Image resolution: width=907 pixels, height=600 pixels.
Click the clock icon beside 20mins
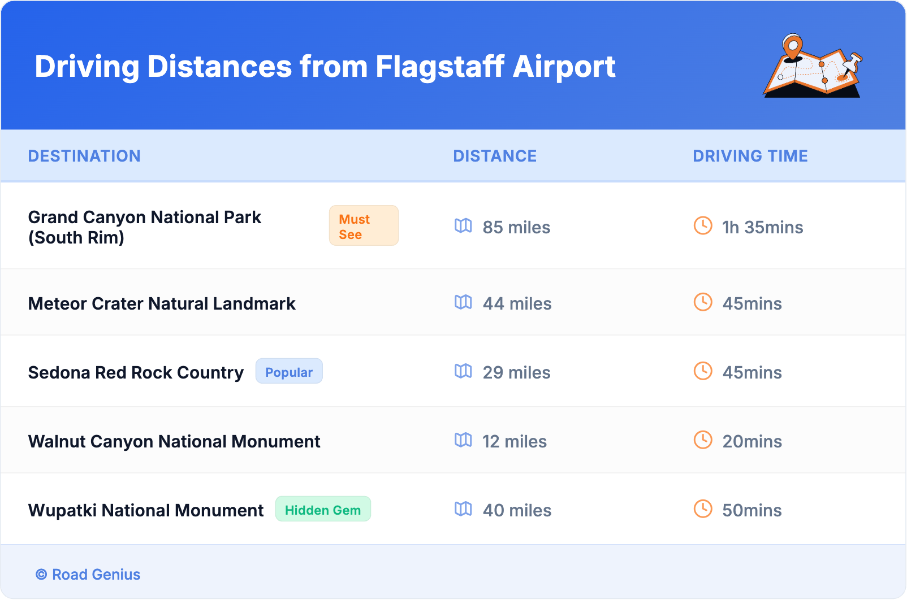pyautogui.click(x=703, y=440)
